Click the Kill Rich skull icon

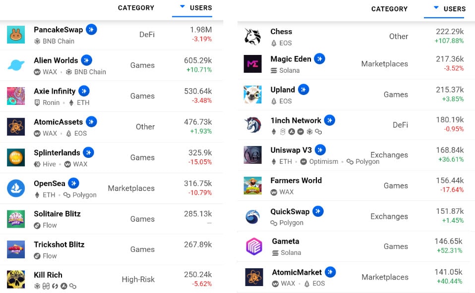pyautogui.click(x=16, y=280)
